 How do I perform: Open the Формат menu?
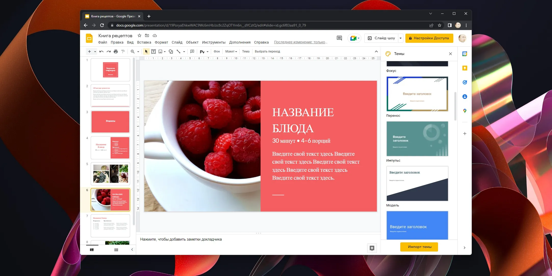coord(161,42)
